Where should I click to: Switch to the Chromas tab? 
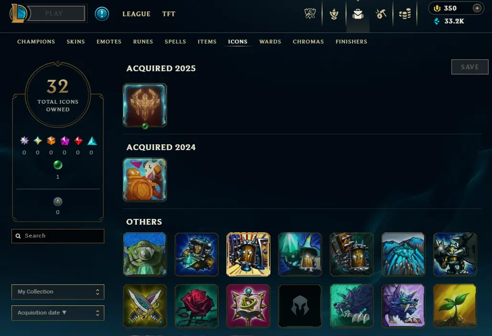pyautogui.click(x=308, y=42)
